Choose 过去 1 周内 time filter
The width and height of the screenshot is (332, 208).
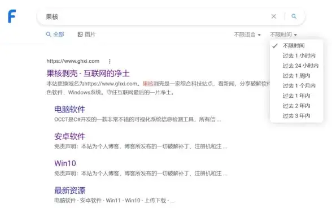(296, 76)
